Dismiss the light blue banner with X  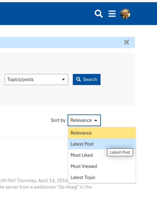tap(126, 42)
